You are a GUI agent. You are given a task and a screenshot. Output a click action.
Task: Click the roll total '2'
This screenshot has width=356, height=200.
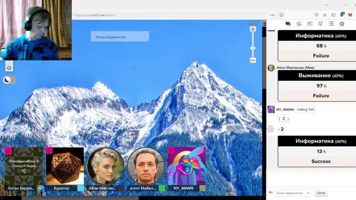click(282, 129)
